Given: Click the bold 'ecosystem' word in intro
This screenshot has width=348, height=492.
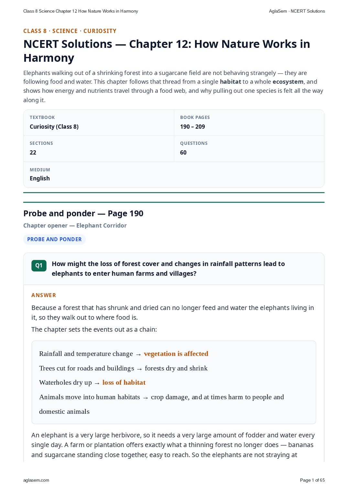Looking at the screenshot, I should (288, 82).
